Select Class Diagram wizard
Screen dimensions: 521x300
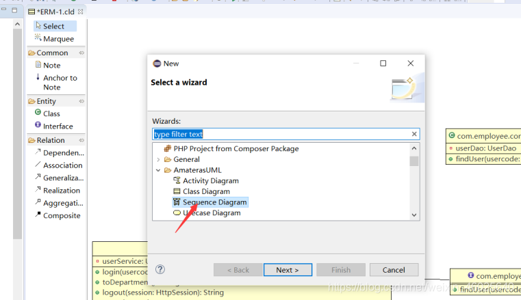[x=202, y=191]
